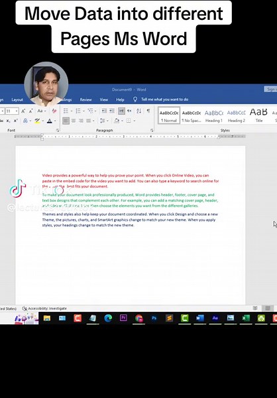The width and height of the screenshot is (277, 398).
Task: Expand the Numbering dropdown arrow
Action: (x=83, y=111)
